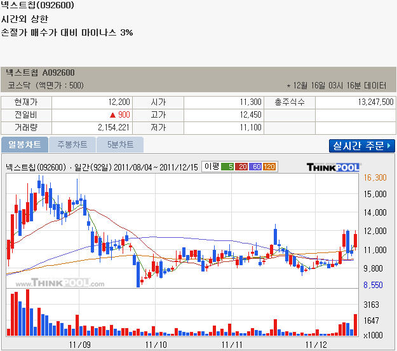
Task: Select the 일봉차트 tab
Action: coord(25,145)
